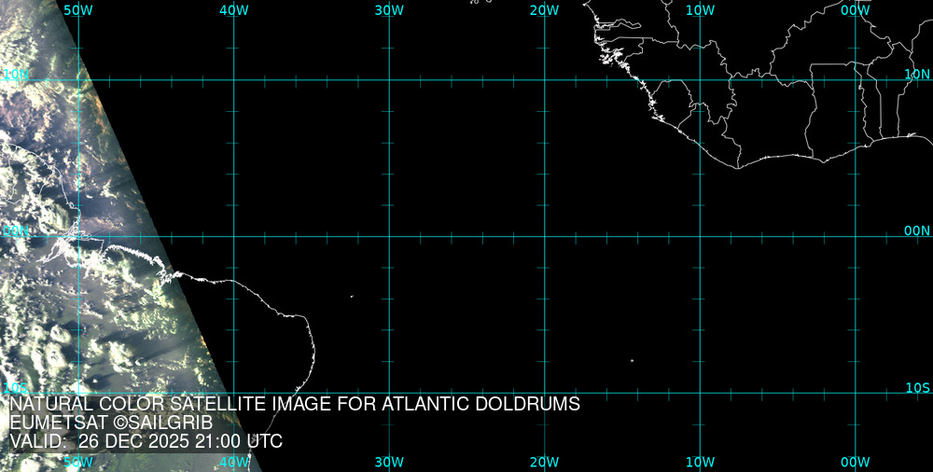Click grid intersection of 20W and 10S
933x472 pixels.
click(545, 393)
